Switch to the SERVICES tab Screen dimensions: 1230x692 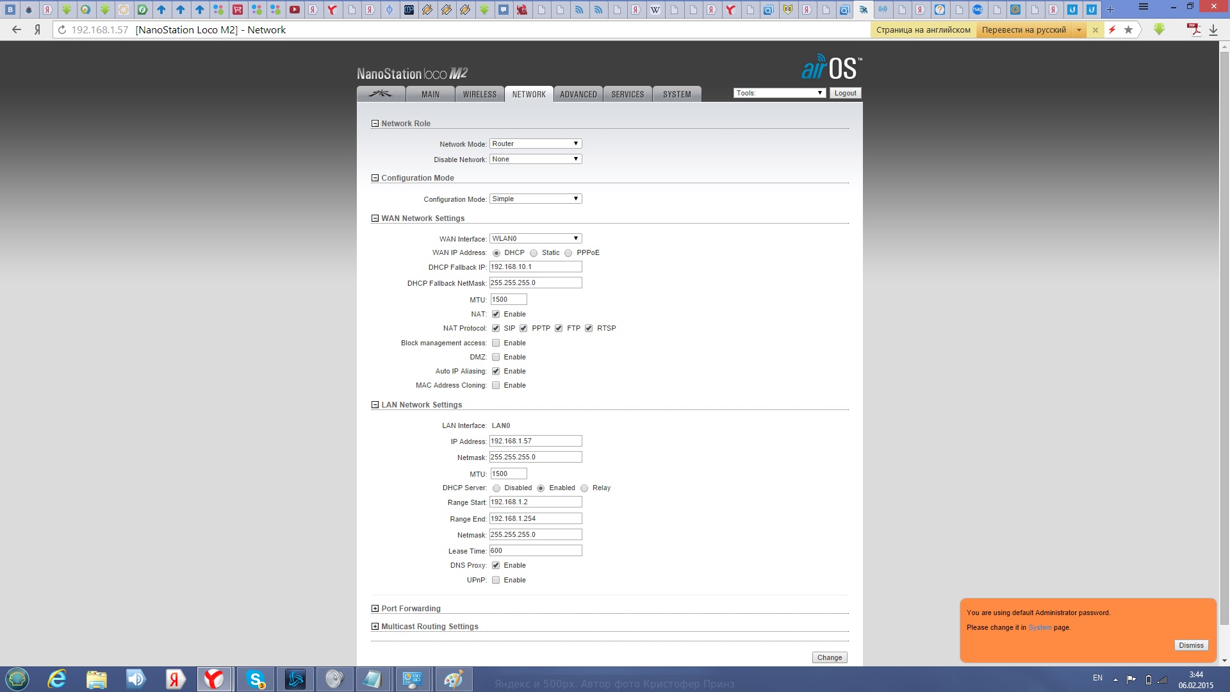(x=628, y=94)
